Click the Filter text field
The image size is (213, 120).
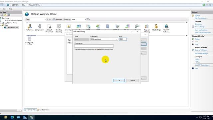click(x=37, y=19)
